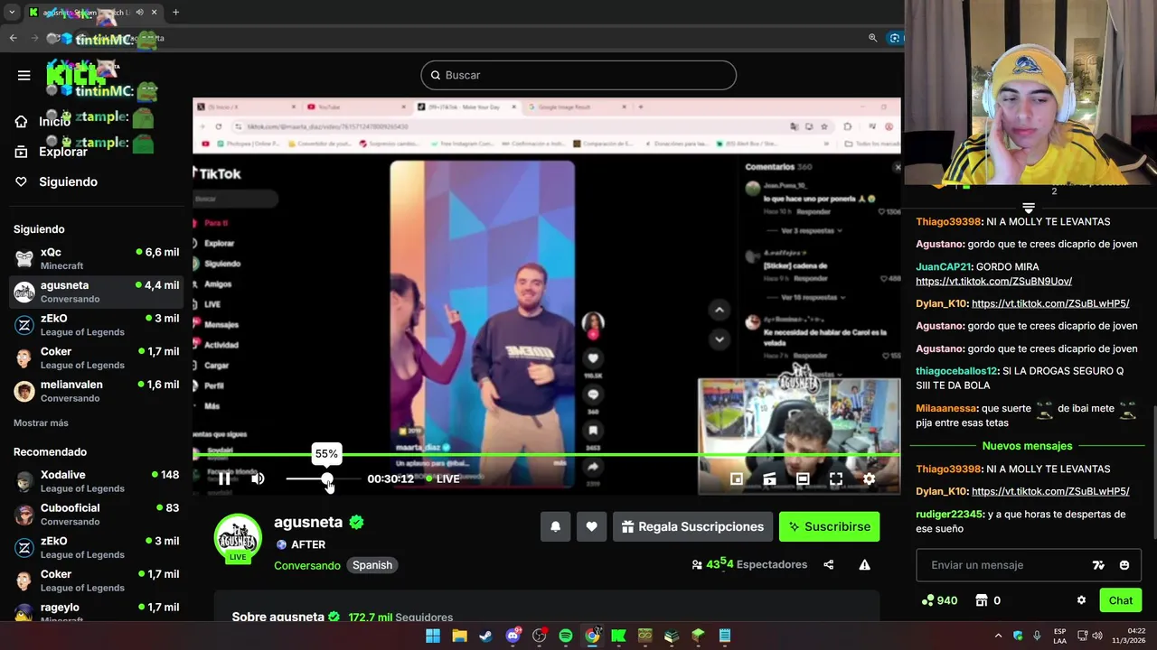Open chat identity icon beside emote
The width and height of the screenshot is (1157, 650).
coord(1098,565)
